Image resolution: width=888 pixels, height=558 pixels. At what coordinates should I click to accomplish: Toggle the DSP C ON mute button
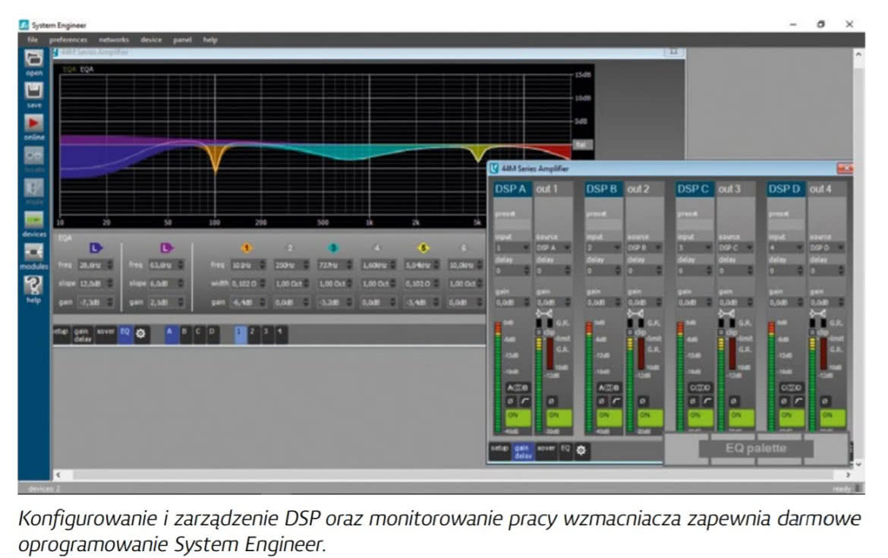pos(700,418)
